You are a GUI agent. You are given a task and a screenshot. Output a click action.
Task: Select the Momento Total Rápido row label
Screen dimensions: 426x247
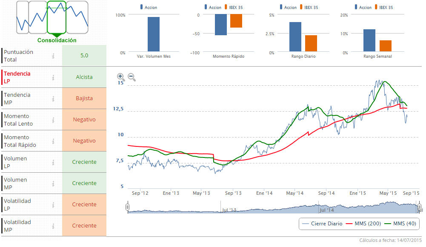pos(20,141)
